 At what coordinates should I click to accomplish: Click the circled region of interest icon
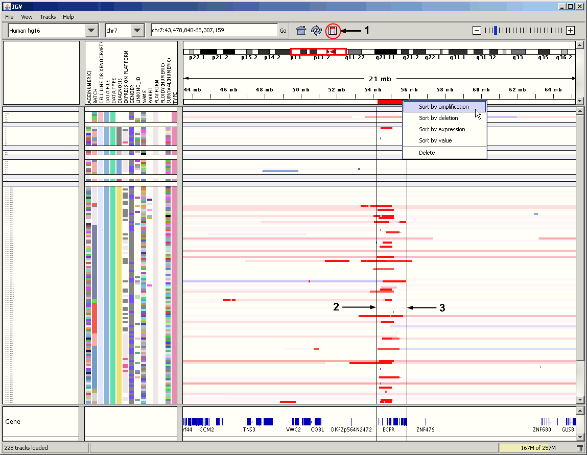click(x=333, y=31)
